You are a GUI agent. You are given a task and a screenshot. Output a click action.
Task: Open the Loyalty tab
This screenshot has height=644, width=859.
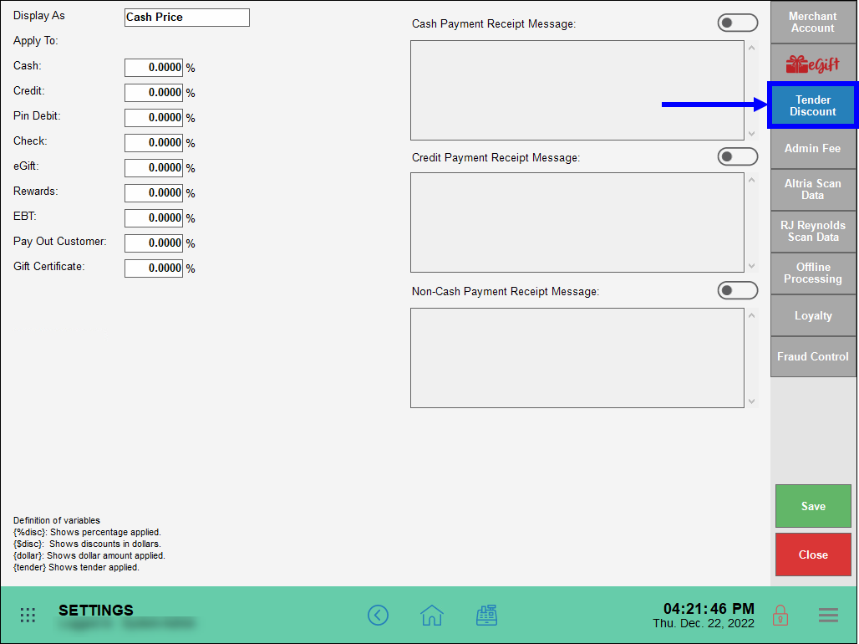(x=813, y=315)
